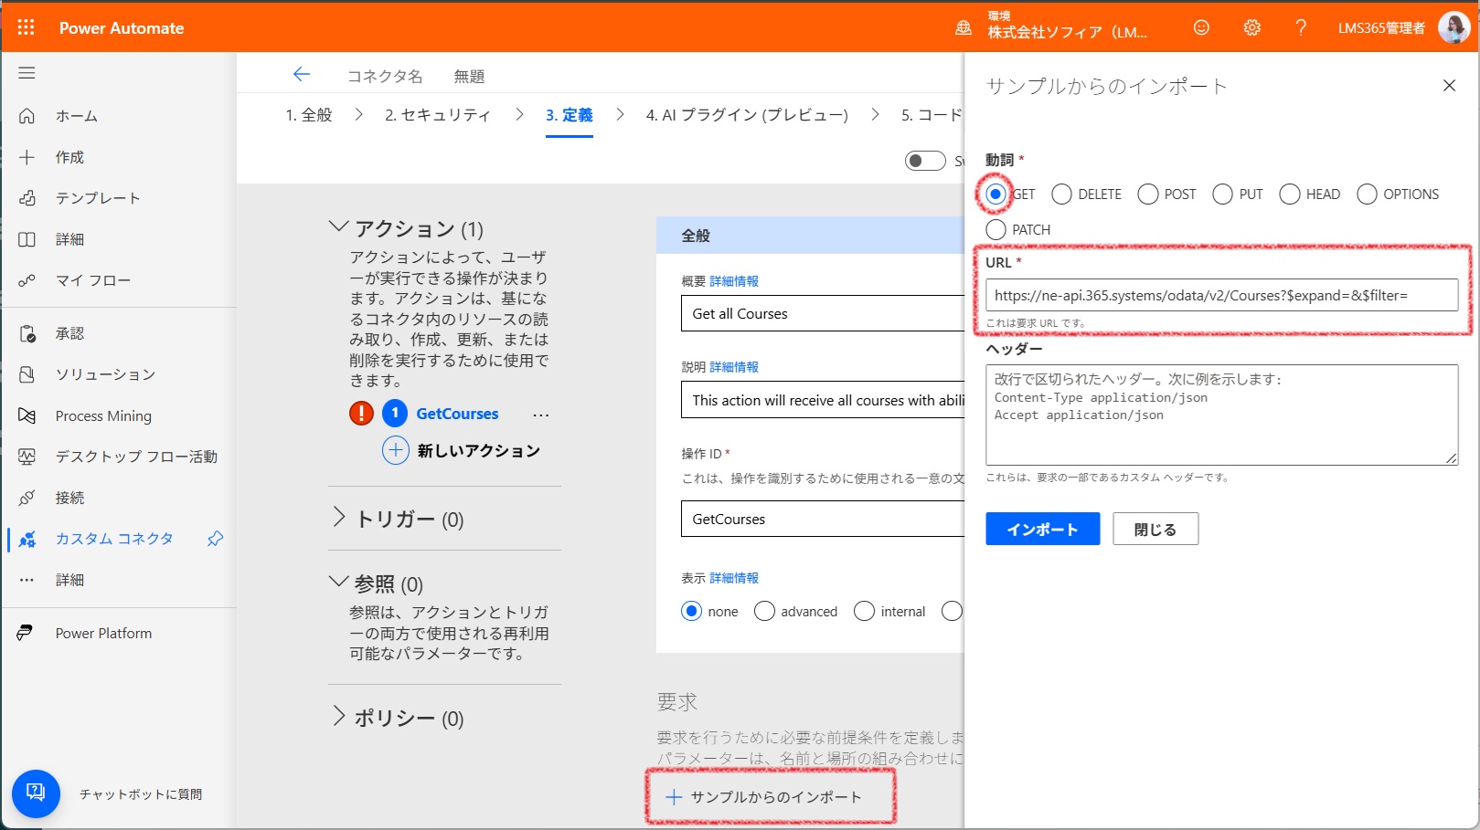Click the テンプレート icon in sidebar
Screen dimensions: 1480x830
click(27, 198)
